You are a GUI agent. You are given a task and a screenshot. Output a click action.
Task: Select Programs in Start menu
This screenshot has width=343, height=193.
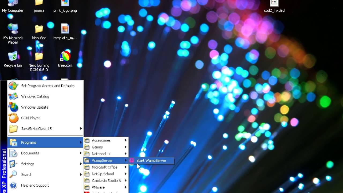point(46,142)
